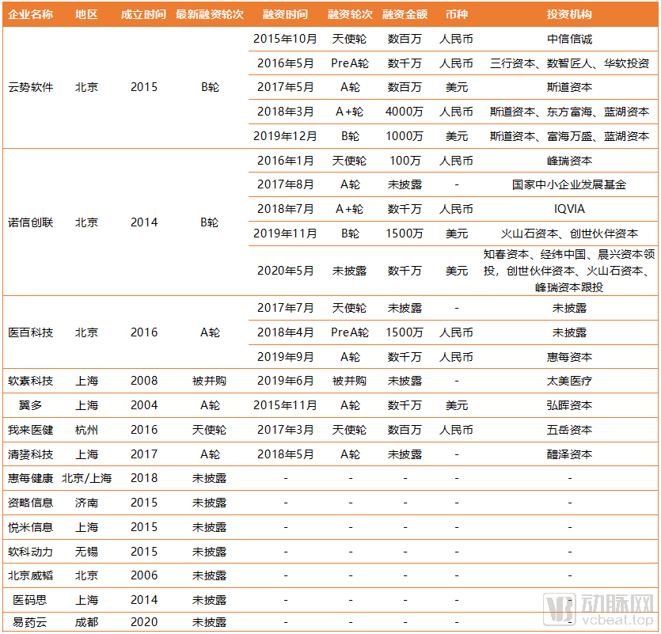Click the 国家中小企业发展基金 investor cell
Image resolution: width=661 pixels, height=634 pixels.
569,184
